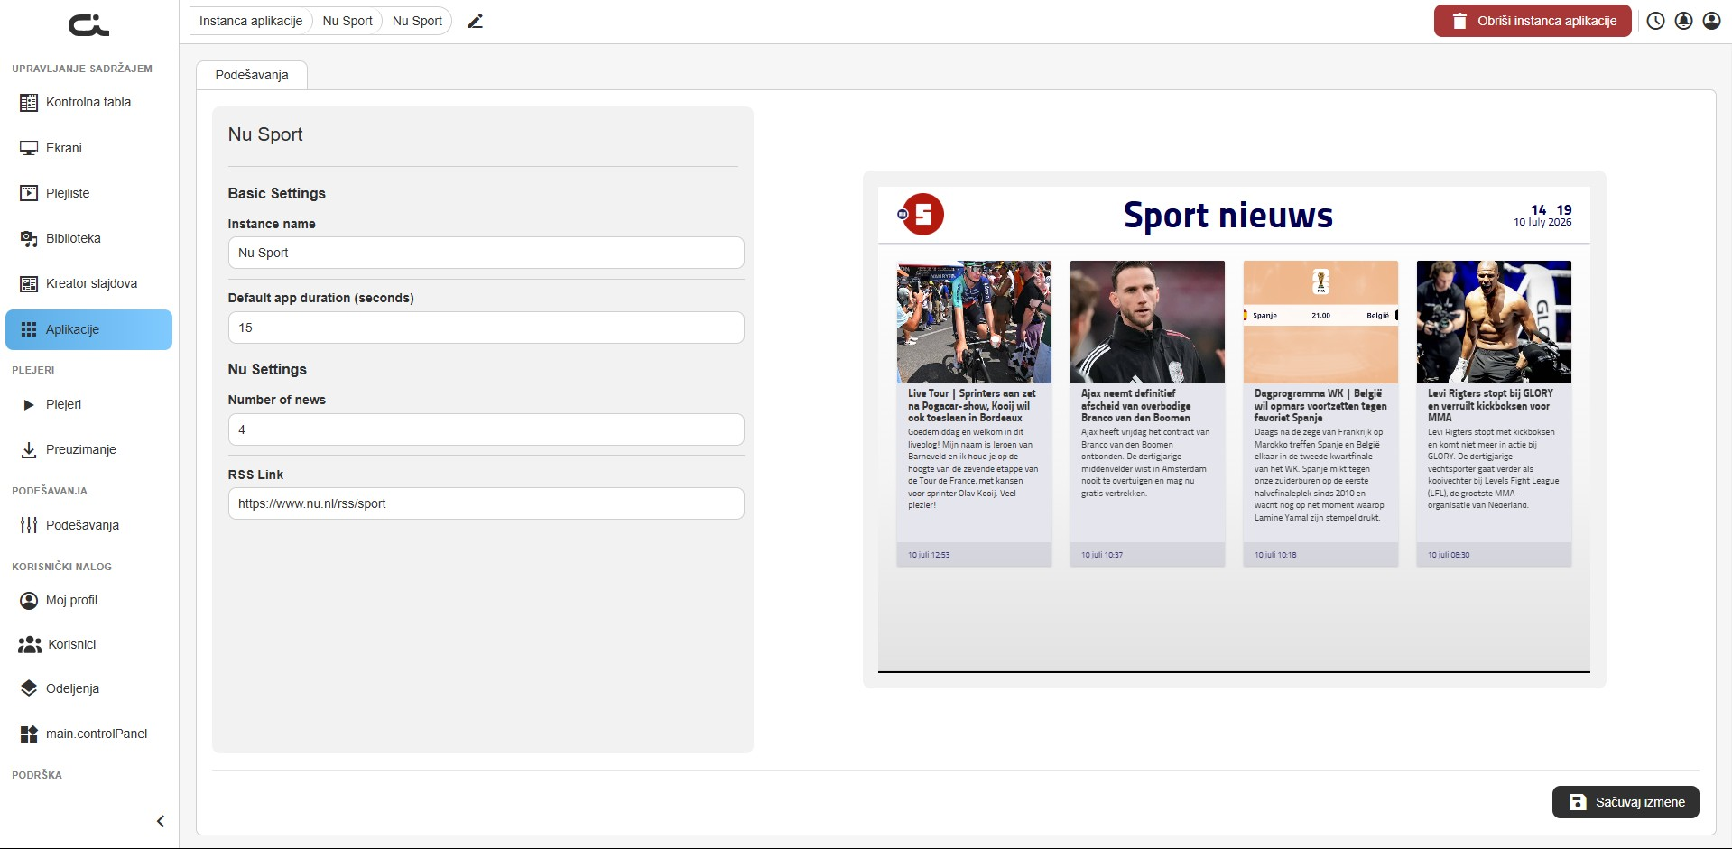Viewport: 1732px width, 849px height.
Task: Collapse the sidebar with the chevron
Action: coord(161,821)
